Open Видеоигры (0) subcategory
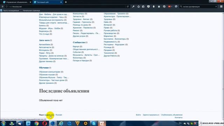The height and width of the screenshot is (126, 224). 45,31
